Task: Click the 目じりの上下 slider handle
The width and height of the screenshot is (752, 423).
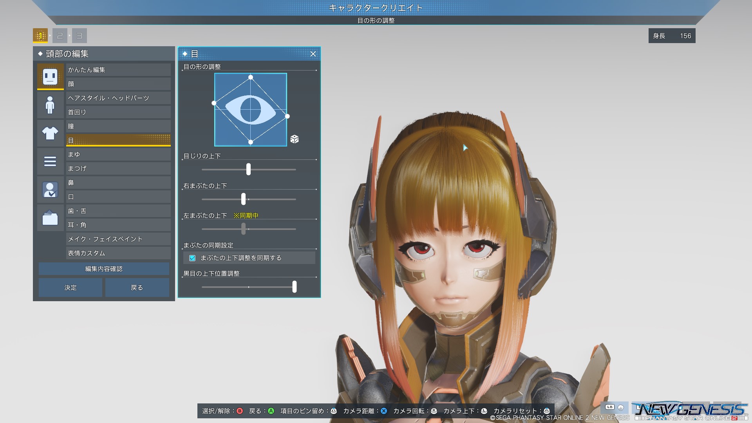Action: (x=248, y=169)
